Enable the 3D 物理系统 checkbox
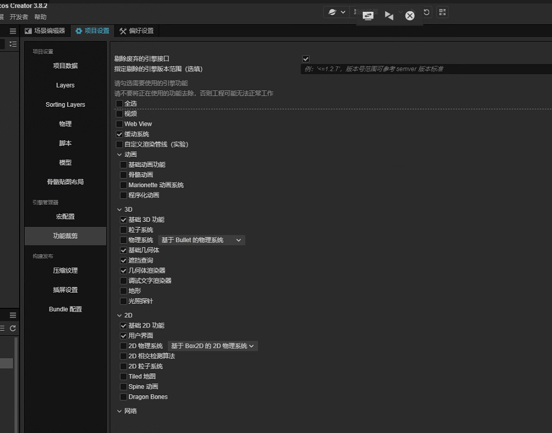552x433 pixels. pos(123,240)
